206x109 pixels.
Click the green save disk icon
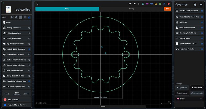point(160,4)
